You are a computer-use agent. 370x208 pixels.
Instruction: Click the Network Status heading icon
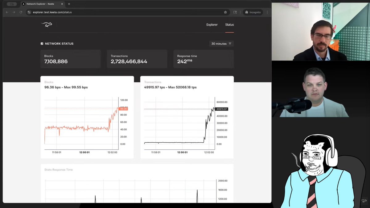pyautogui.click(x=42, y=44)
